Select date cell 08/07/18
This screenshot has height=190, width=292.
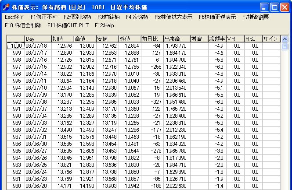[38, 46]
